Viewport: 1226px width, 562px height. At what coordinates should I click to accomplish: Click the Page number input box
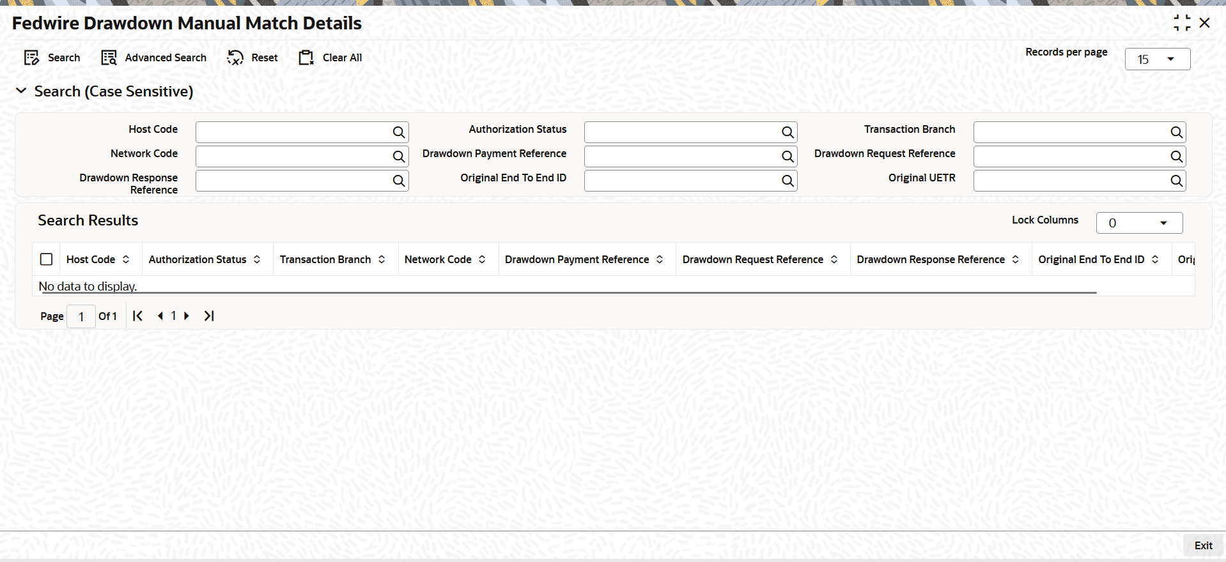[x=81, y=316]
